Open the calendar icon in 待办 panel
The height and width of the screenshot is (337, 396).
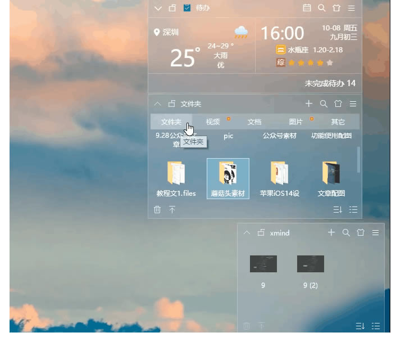pyautogui.click(x=307, y=8)
